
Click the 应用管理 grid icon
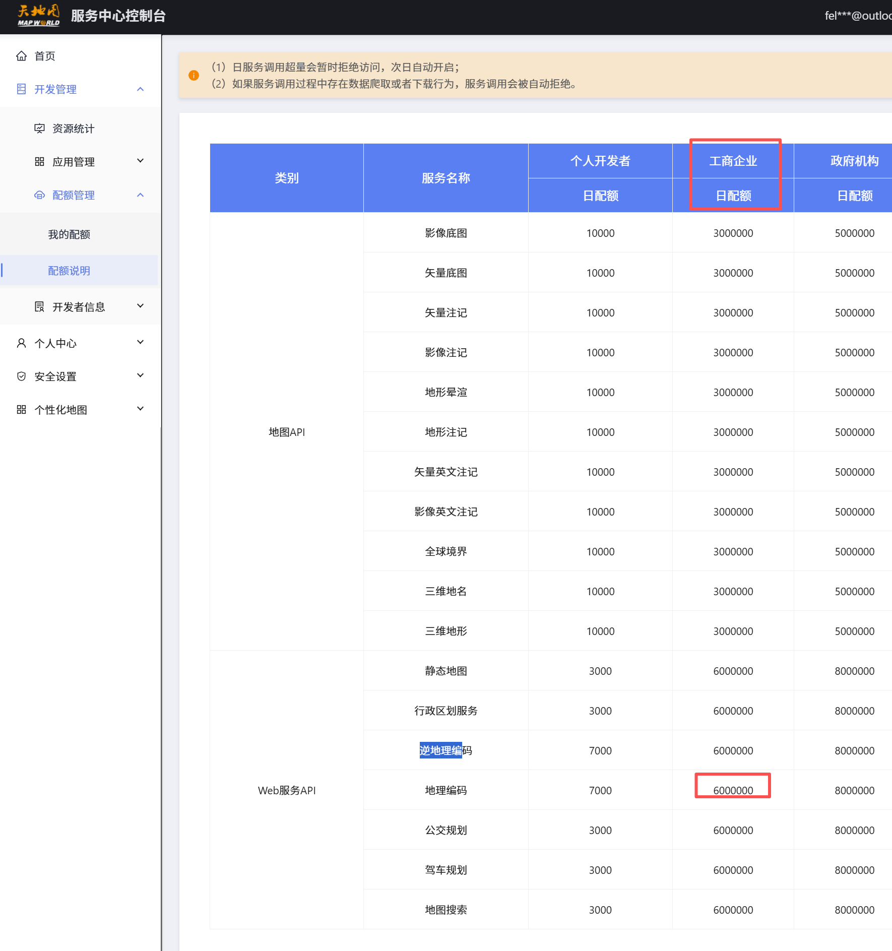pos(39,162)
